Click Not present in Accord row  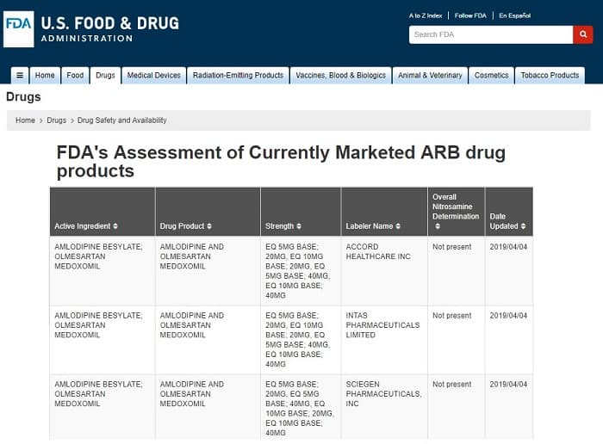click(452, 247)
